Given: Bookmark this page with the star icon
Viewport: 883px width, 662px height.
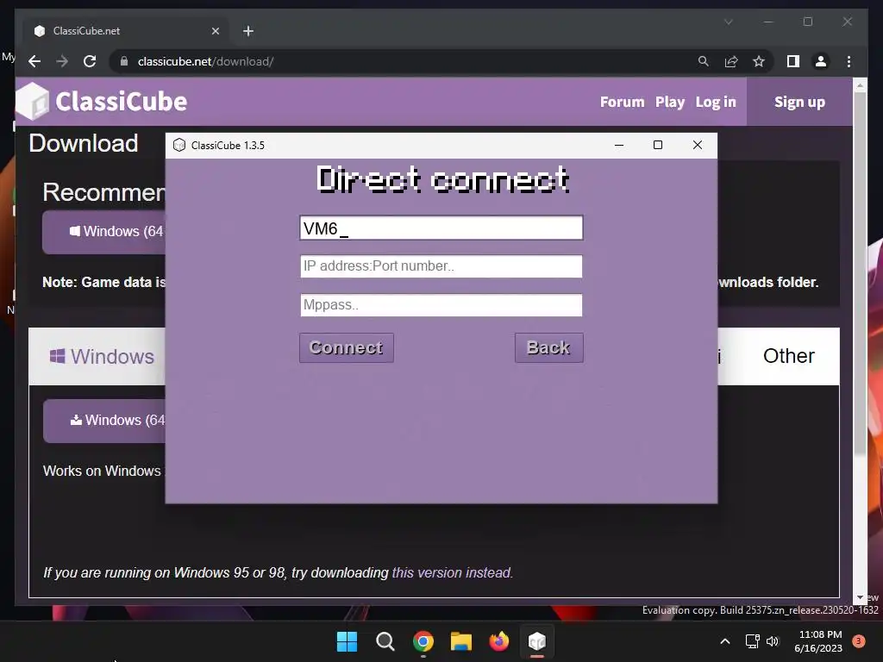Looking at the screenshot, I should click(759, 61).
